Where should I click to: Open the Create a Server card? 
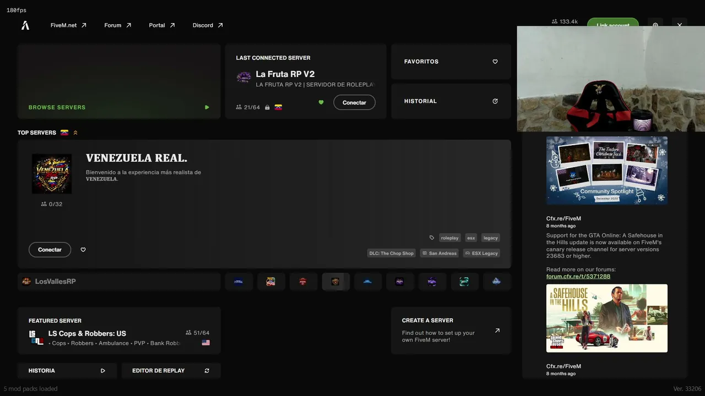coord(451,331)
